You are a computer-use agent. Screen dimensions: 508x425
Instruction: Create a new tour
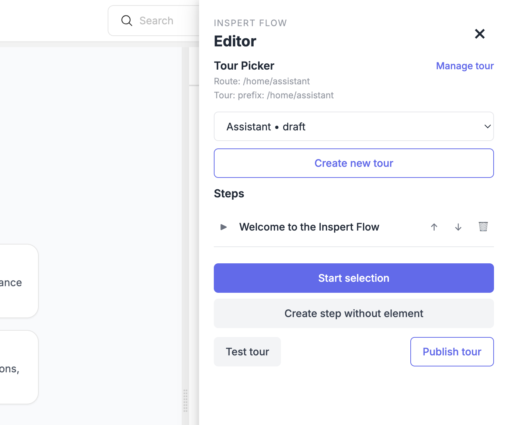[354, 163]
